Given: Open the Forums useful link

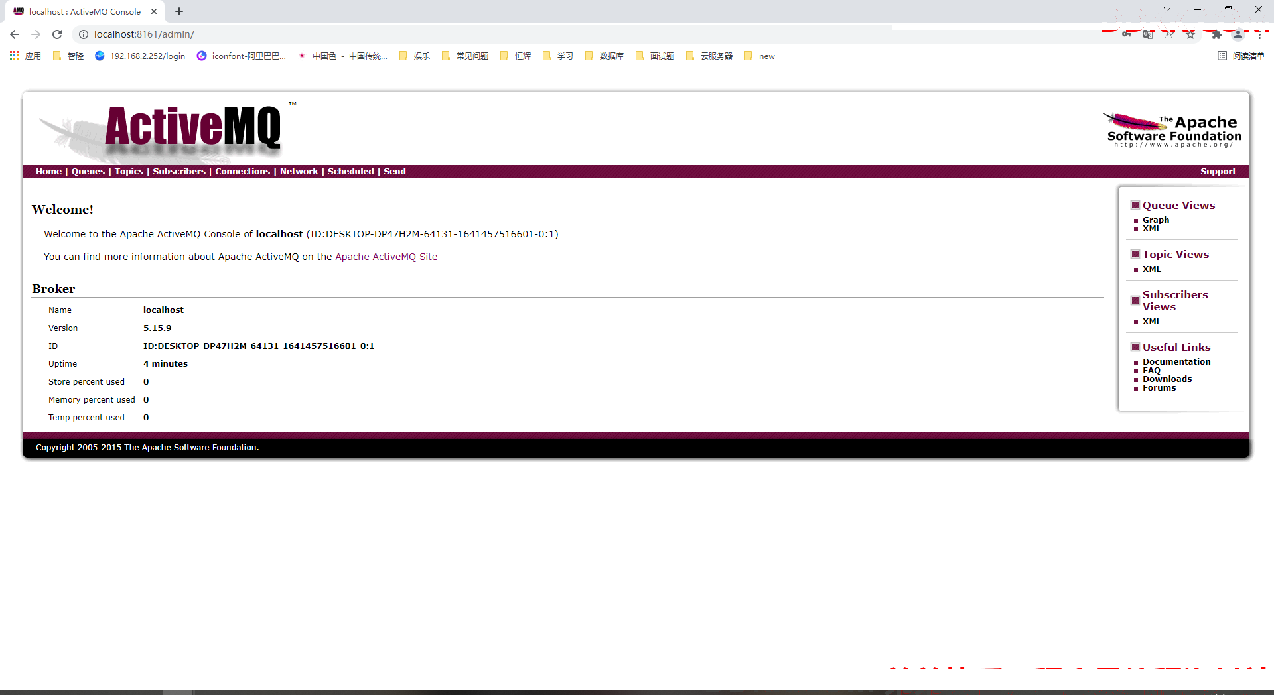Looking at the screenshot, I should (1159, 387).
